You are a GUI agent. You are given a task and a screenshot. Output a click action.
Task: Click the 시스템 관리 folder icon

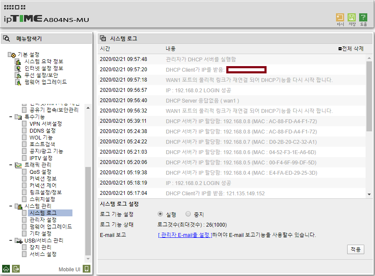(18, 206)
